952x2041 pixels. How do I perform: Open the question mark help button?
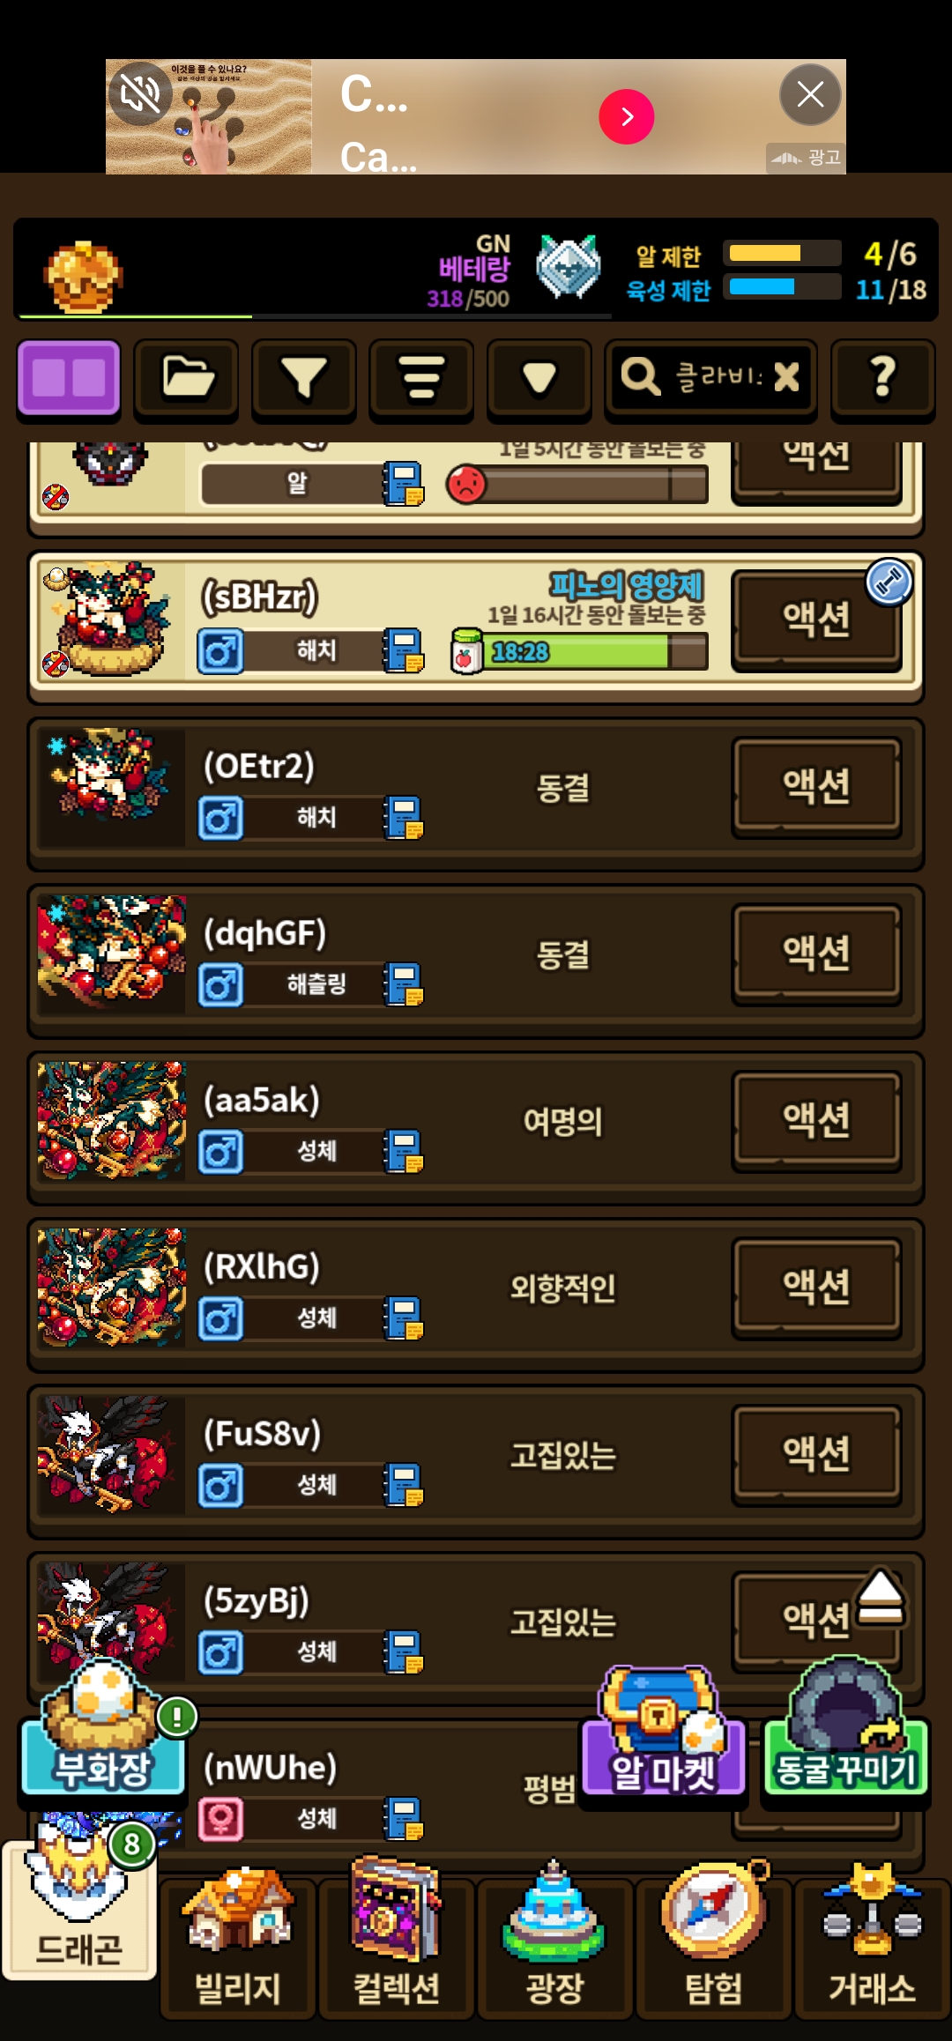pyautogui.click(x=882, y=378)
